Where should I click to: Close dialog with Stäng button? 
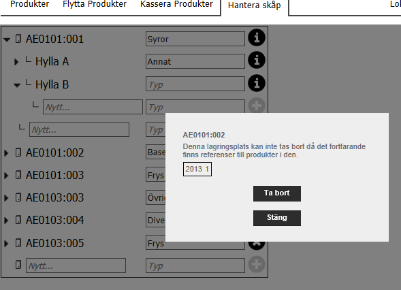(277, 218)
